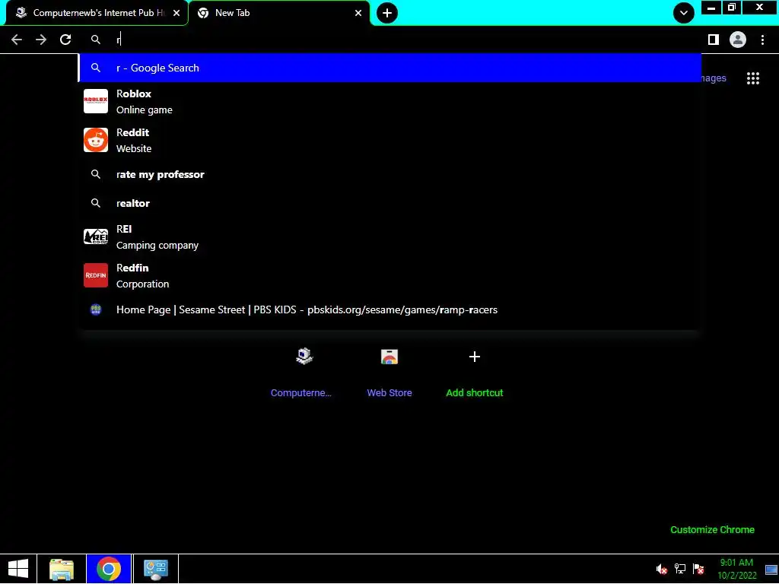
Task: Open the Web Store shortcut icon
Action: (389, 357)
